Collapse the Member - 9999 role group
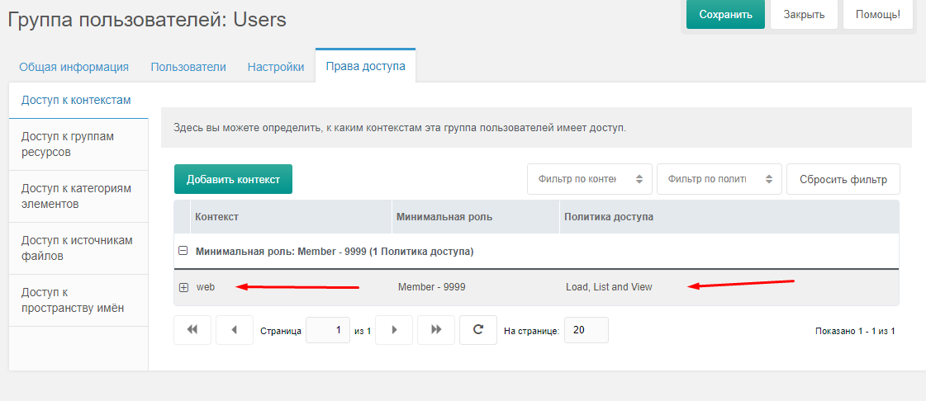Image resolution: width=926 pixels, height=401 pixels. pos(183,251)
